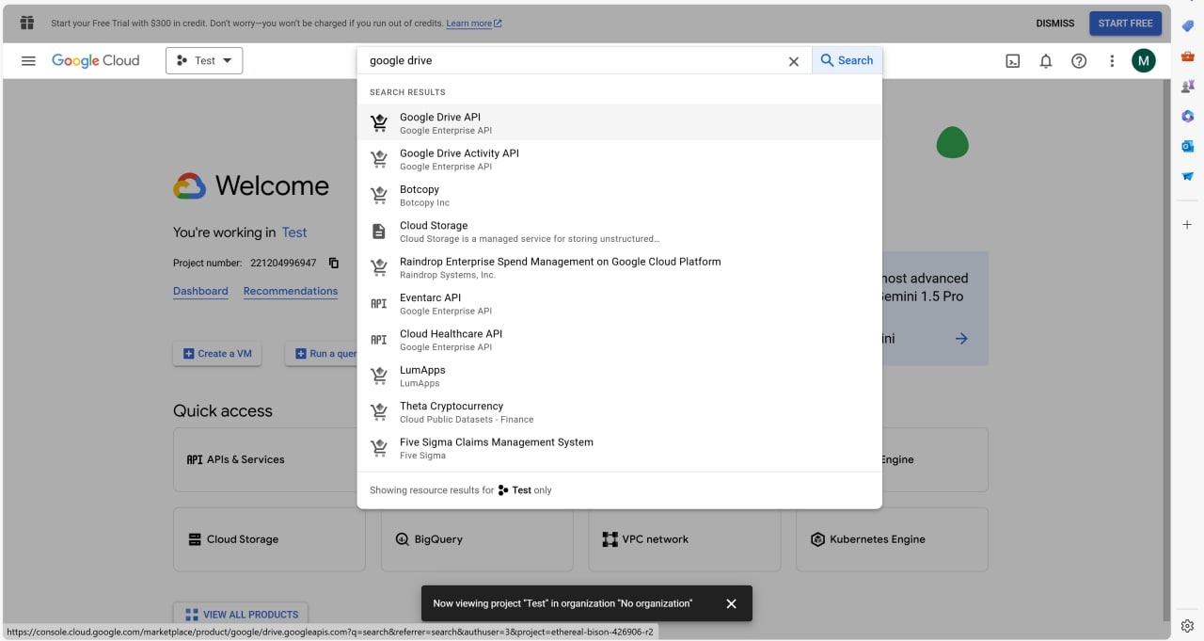This screenshot has height=641, width=1204.
Task: Select the Google Drive Activity API result
Action: coord(620,159)
